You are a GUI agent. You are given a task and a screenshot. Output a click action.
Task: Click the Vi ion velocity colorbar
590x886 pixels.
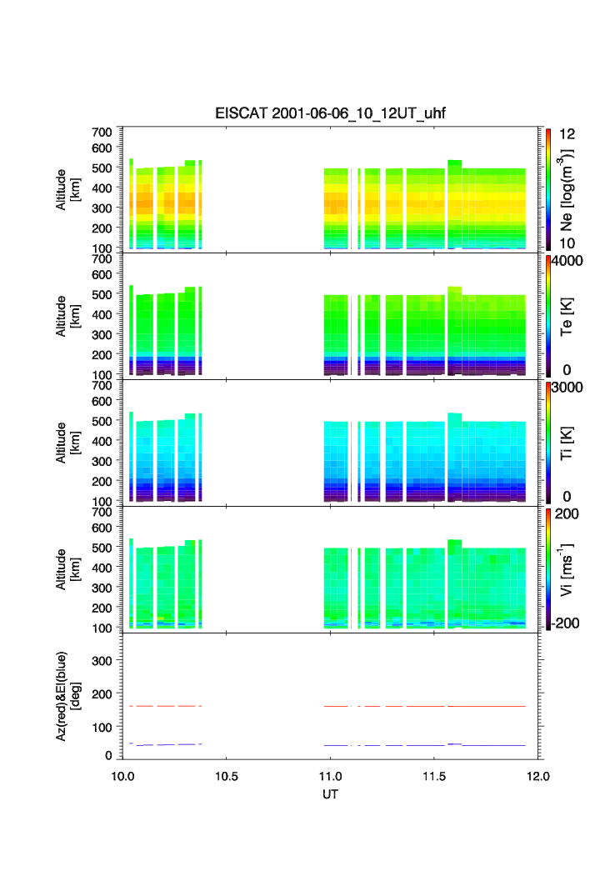click(x=548, y=569)
